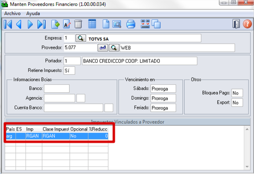Go to the previous record
Image resolution: width=254 pixels, height=174 pixels.
click(19, 25)
